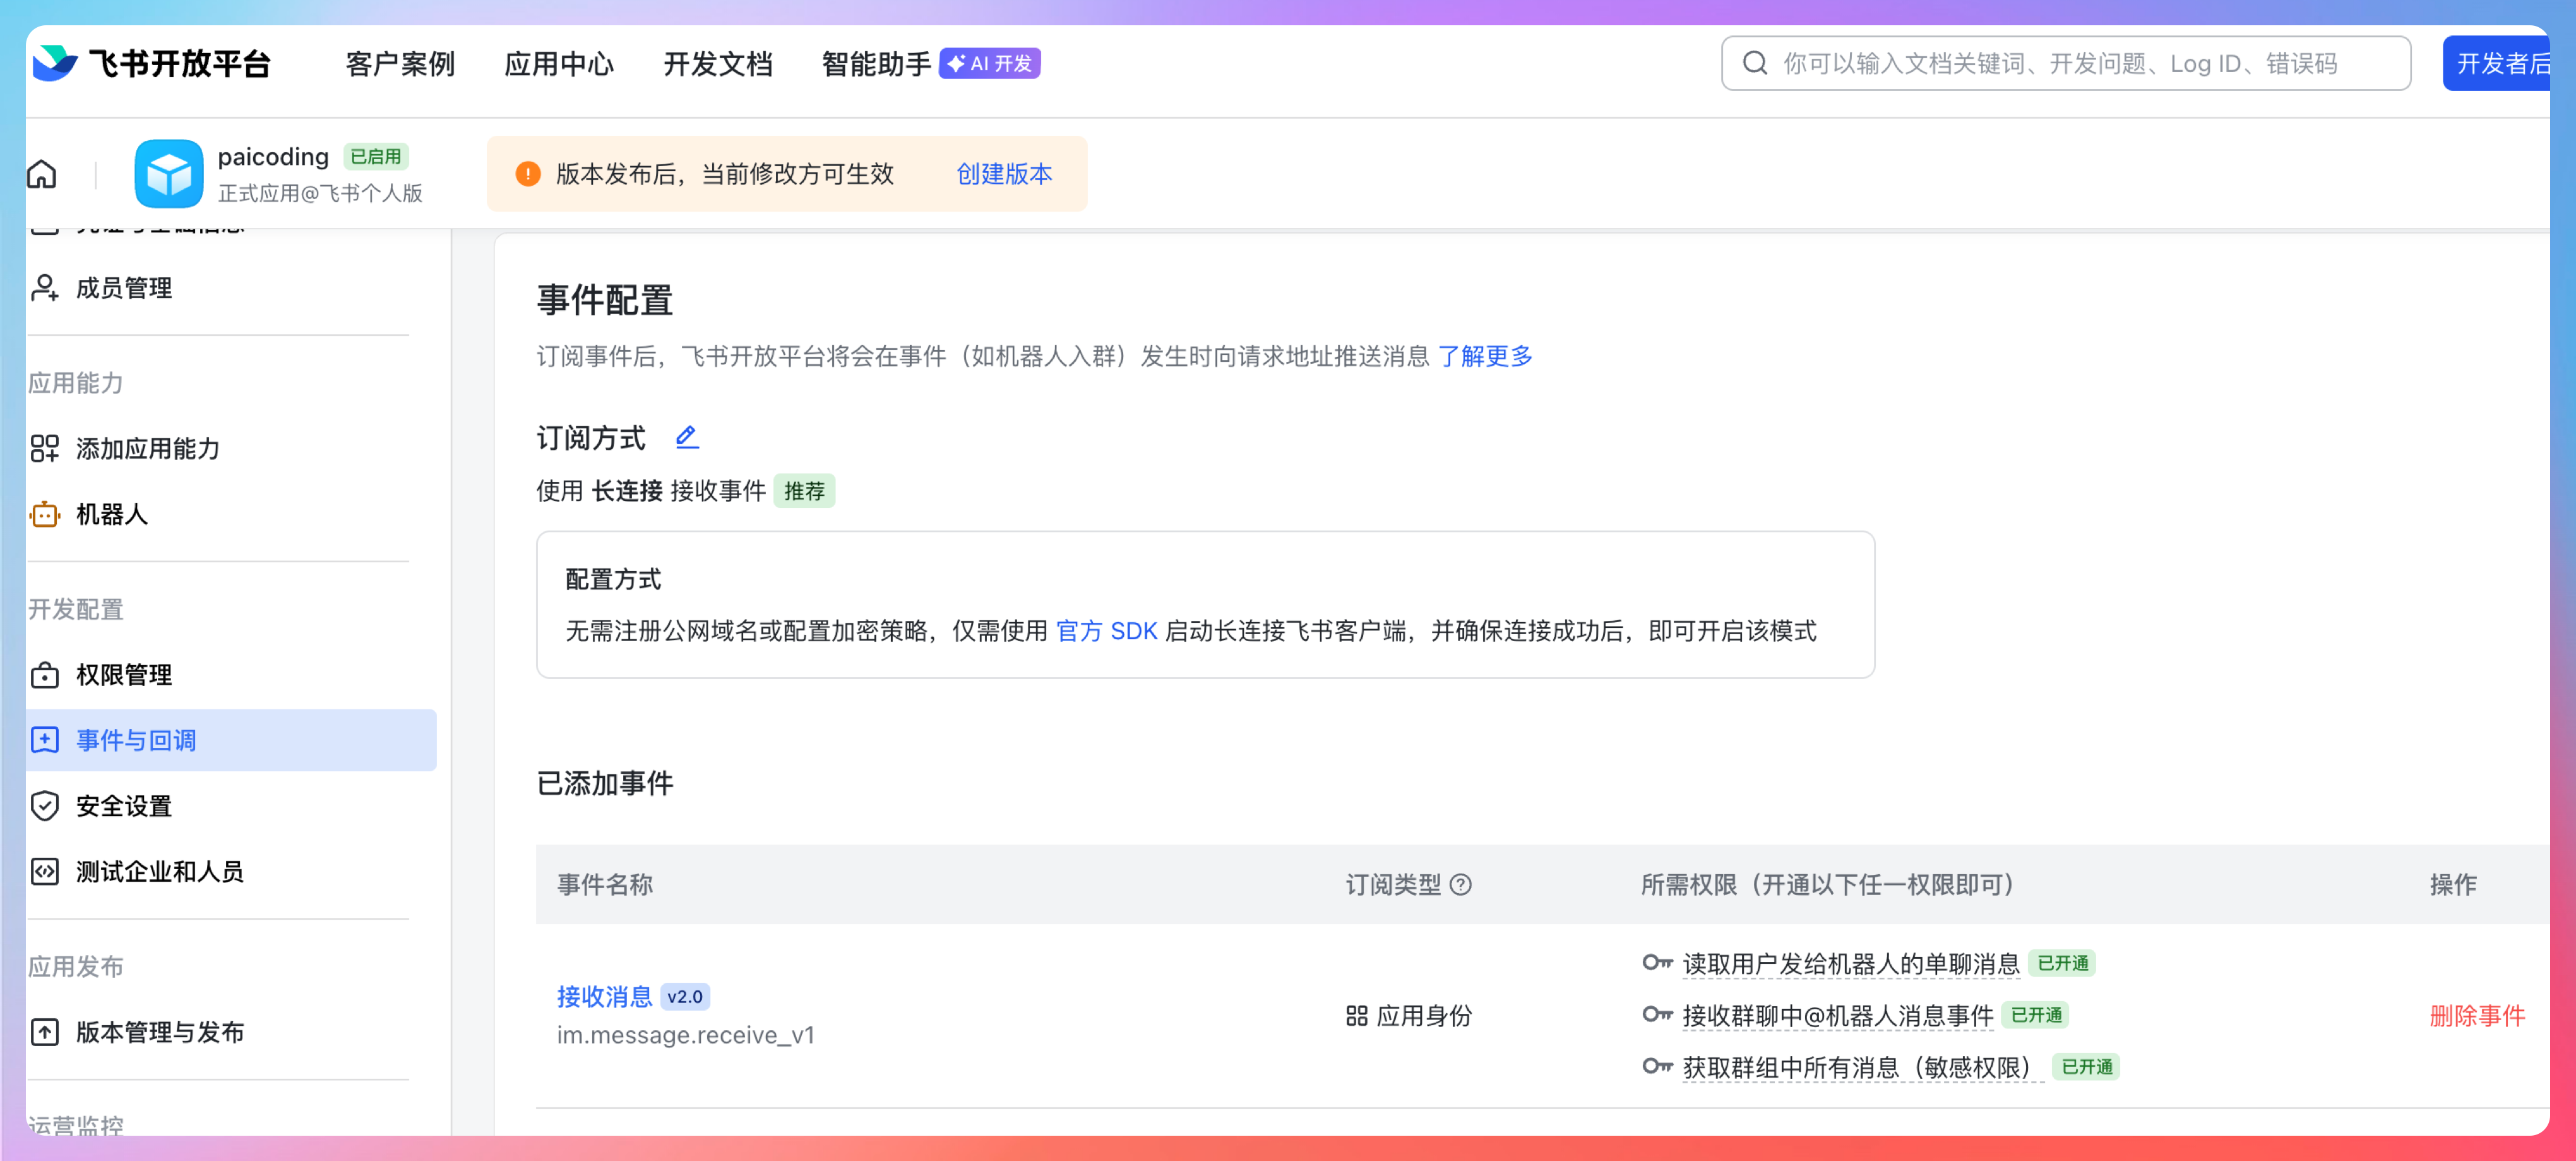This screenshot has height=1161, width=2576.
Task: Click the 机器人 robot icon in sidebar
Action: (45, 514)
